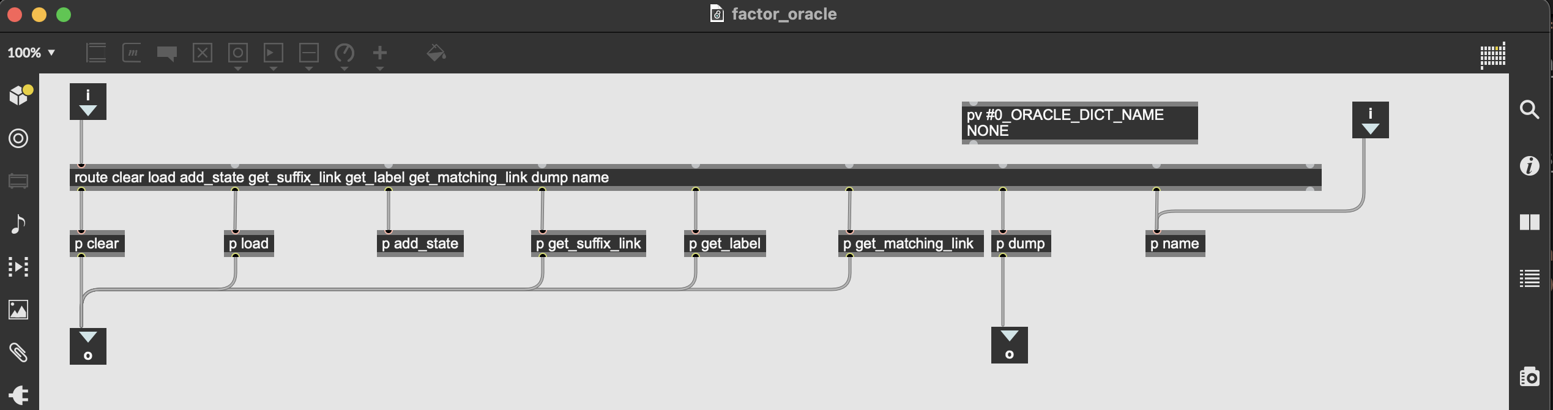Open the snapshots camera icon
This screenshot has height=410, width=1553.
tap(1529, 376)
